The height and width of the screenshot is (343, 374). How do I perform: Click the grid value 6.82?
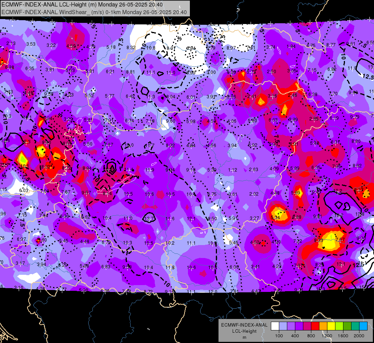point(332,69)
